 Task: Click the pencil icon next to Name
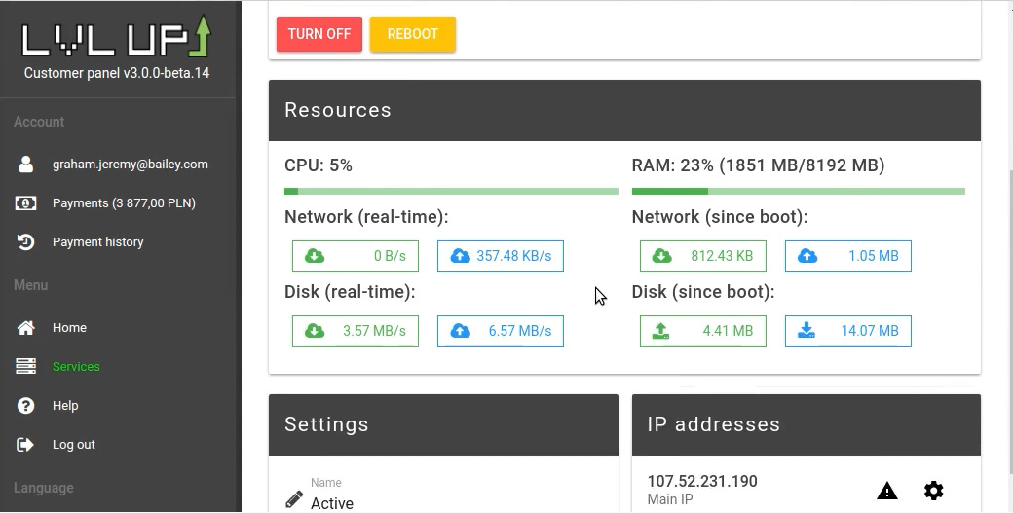pos(294,499)
